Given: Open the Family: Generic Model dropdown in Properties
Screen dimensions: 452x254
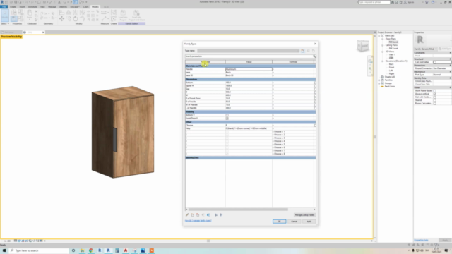Looking at the screenshot, I should (426, 49).
